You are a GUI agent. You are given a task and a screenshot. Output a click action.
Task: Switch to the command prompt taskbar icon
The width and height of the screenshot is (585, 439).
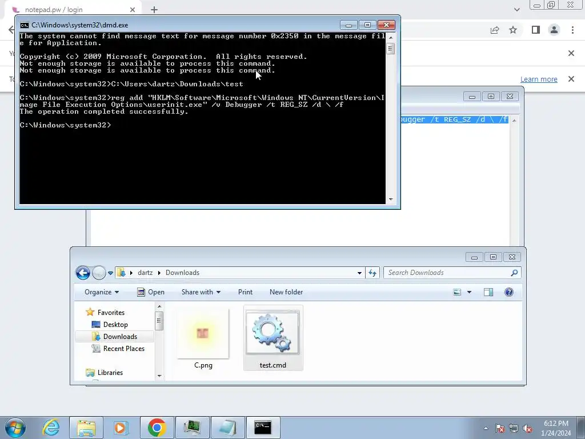(x=263, y=428)
